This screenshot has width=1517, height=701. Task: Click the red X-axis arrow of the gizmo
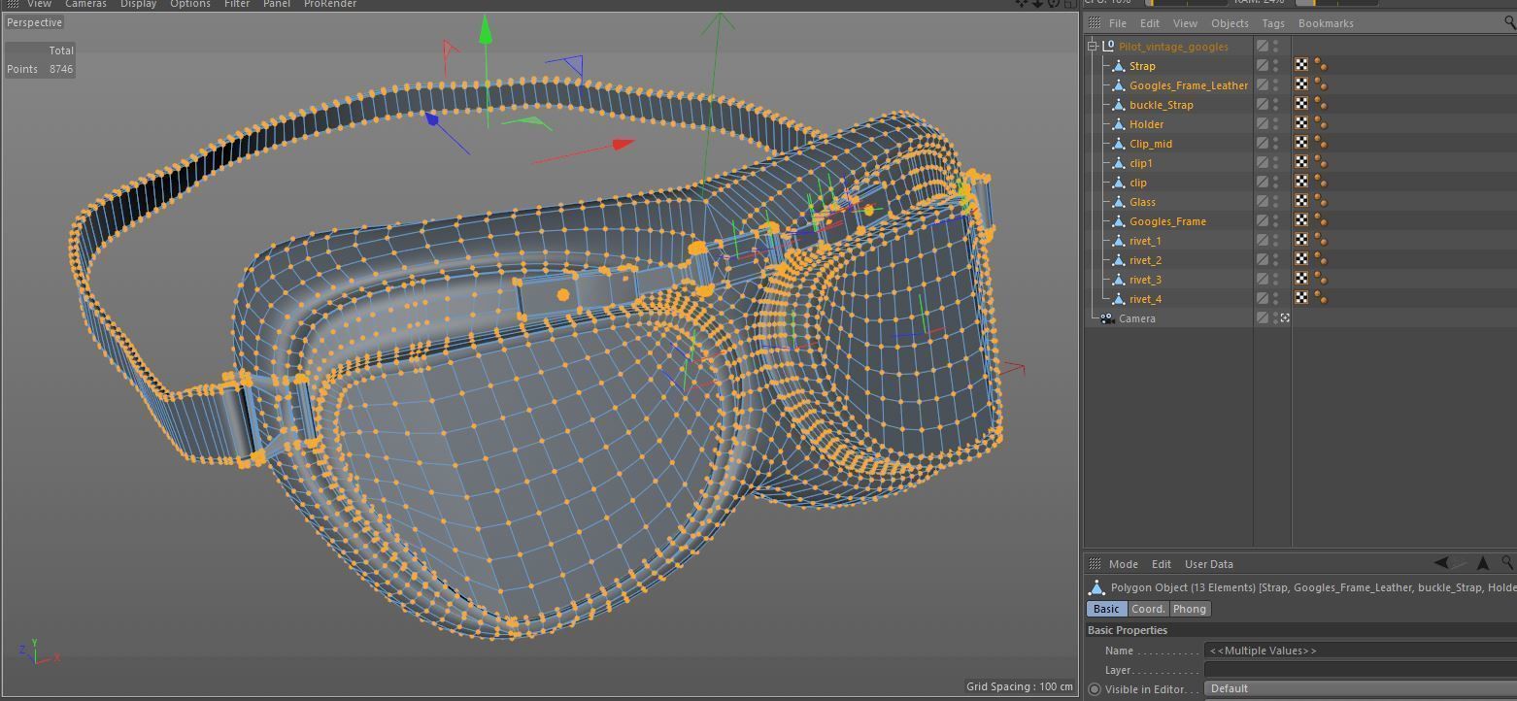(622, 145)
